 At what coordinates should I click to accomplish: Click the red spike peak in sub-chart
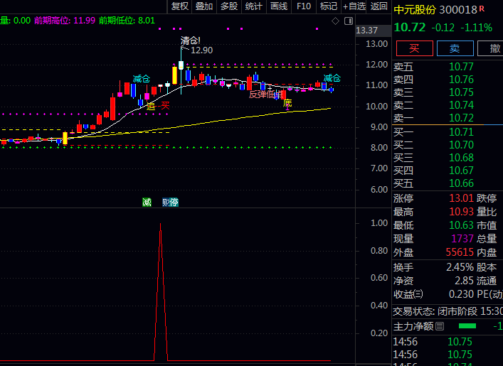[160, 225]
